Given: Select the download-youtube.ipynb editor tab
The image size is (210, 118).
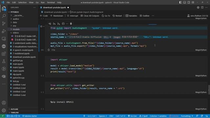Looking at the screenshot, I should [x=54, y=8].
